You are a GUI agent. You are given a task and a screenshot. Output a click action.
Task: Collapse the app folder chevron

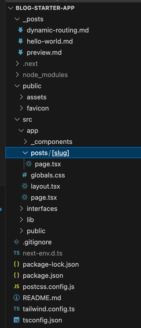21,131
